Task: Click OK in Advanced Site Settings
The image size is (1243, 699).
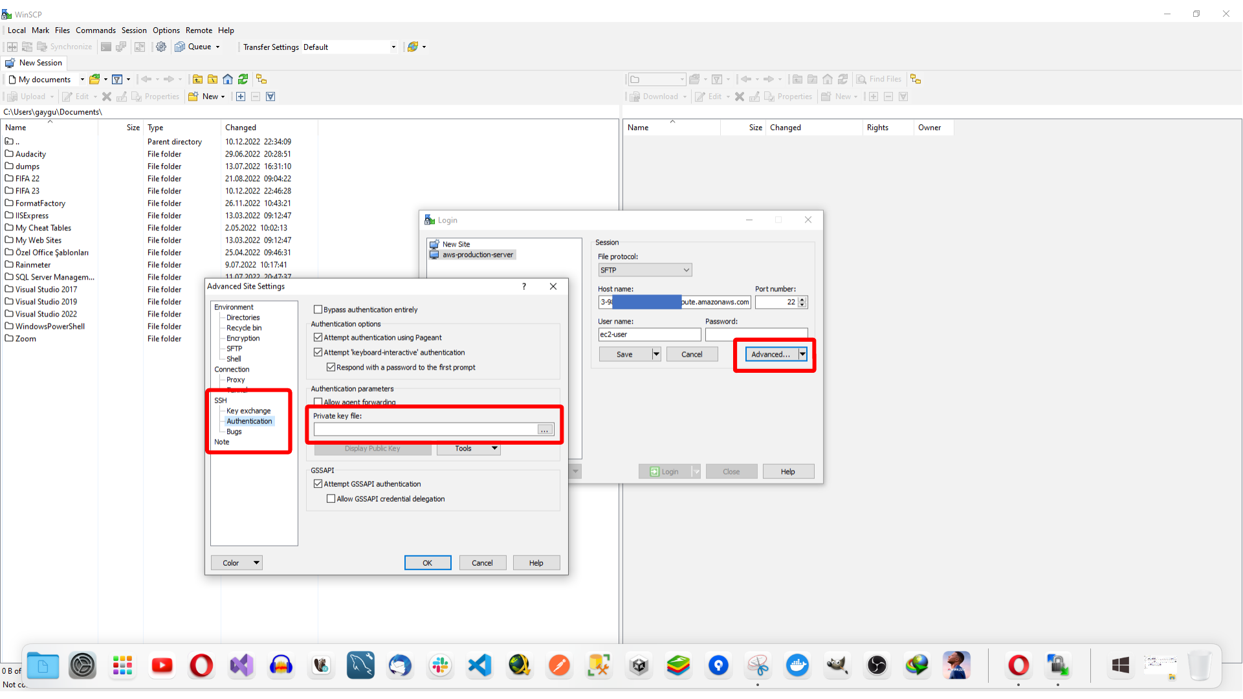Action: [428, 563]
